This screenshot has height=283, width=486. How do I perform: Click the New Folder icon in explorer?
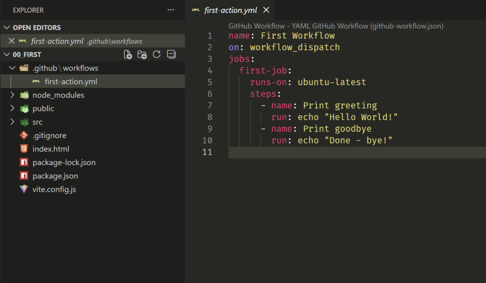click(x=142, y=55)
